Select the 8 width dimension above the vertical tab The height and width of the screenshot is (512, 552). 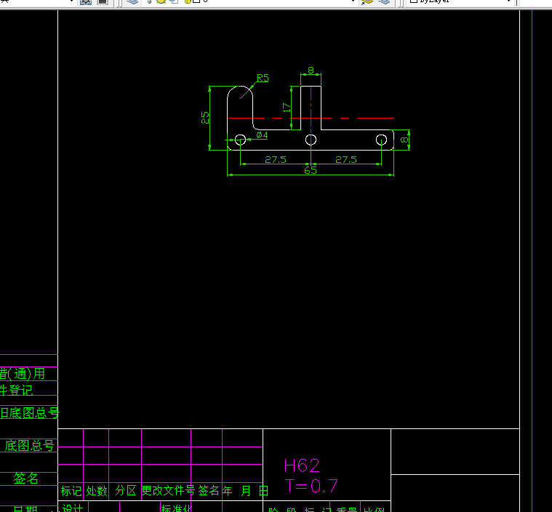tap(311, 70)
